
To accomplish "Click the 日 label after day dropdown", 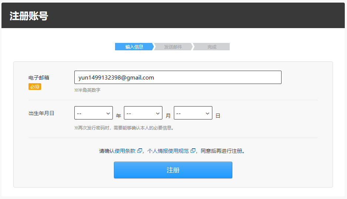I will 218,116.
